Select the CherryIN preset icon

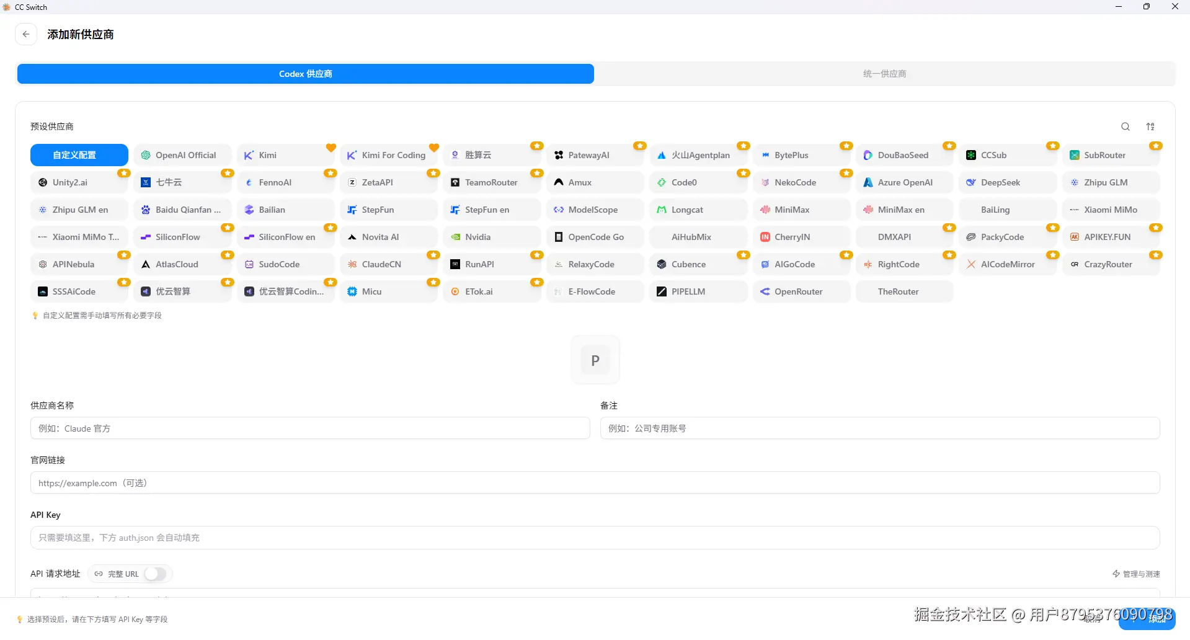765,237
